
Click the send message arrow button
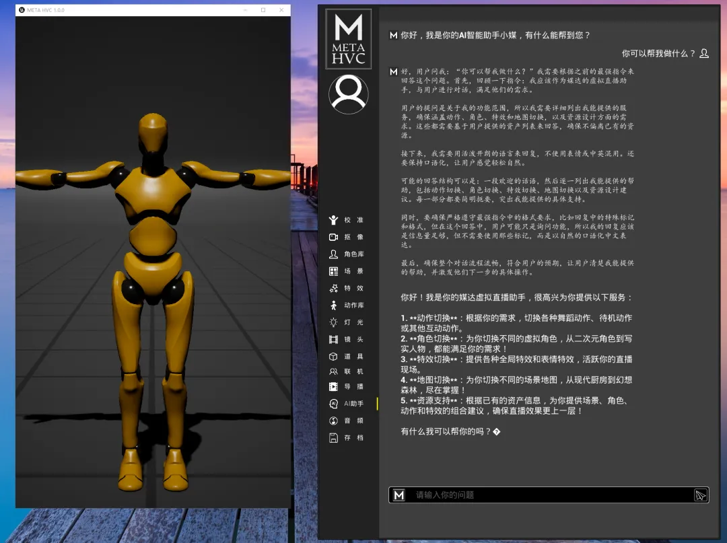[700, 495]
